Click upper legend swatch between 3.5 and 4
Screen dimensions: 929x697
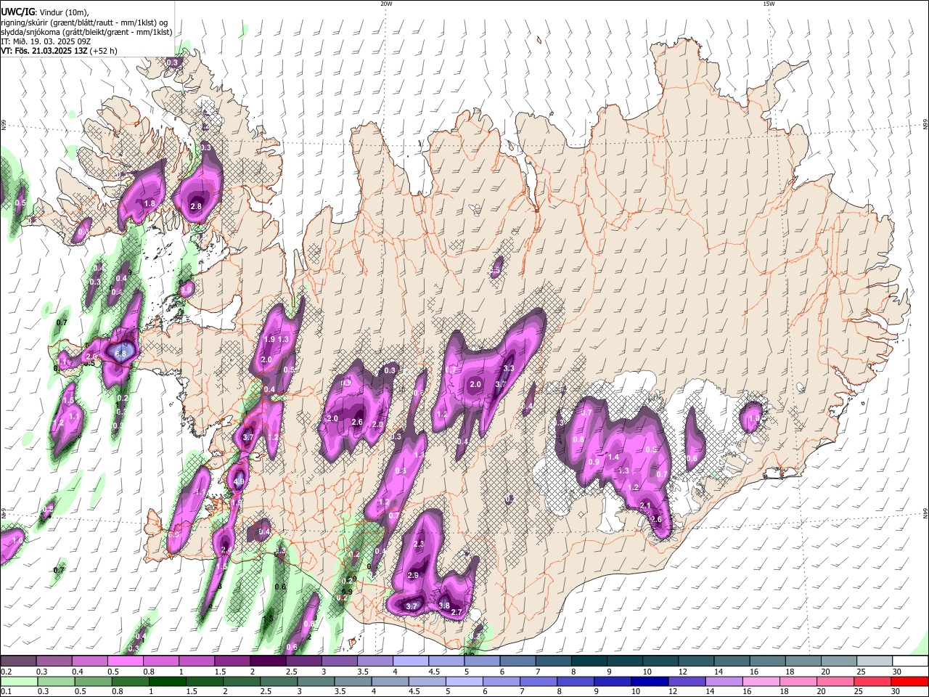coord(375,661)
